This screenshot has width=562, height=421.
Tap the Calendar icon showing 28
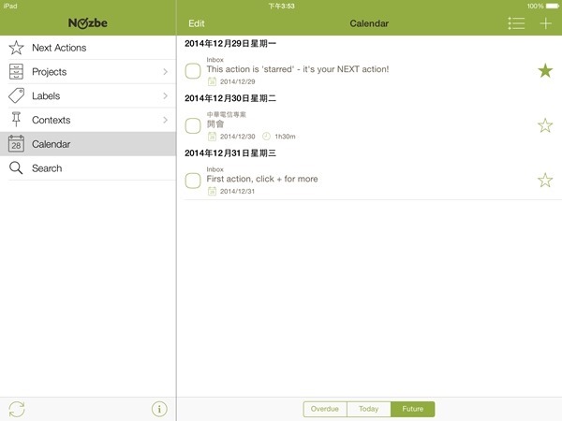[16, 144]
